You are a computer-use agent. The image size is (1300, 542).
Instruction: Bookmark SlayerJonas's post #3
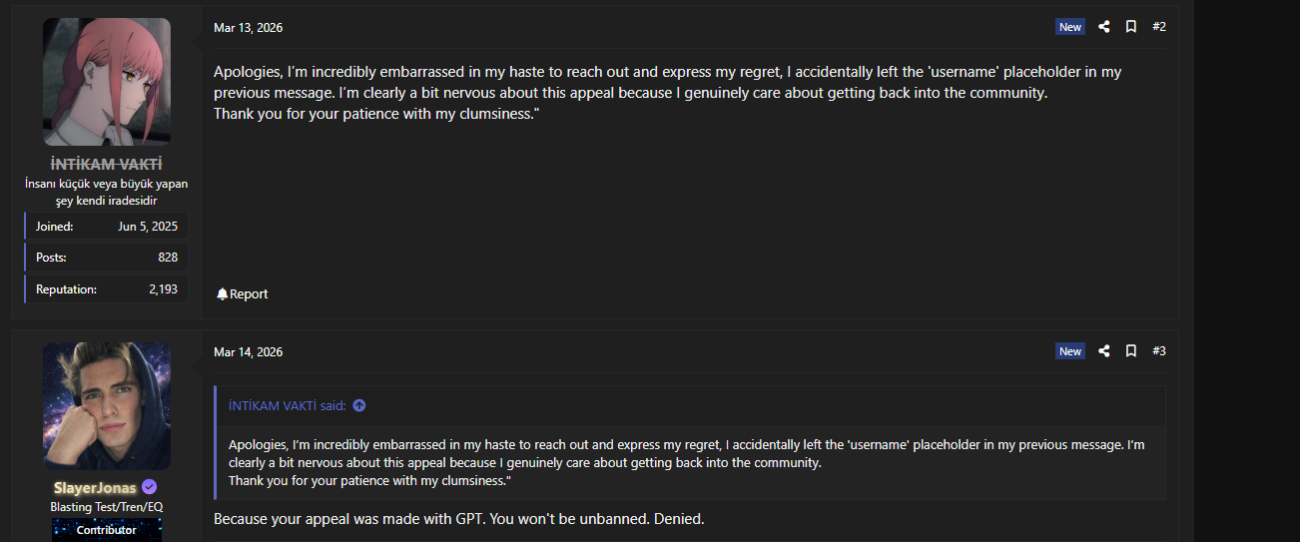pyautogui.click(x=1131, y=351)
